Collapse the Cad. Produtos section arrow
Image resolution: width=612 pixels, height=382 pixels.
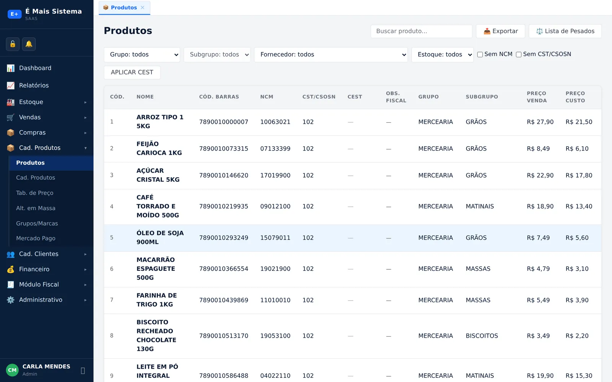85,148
